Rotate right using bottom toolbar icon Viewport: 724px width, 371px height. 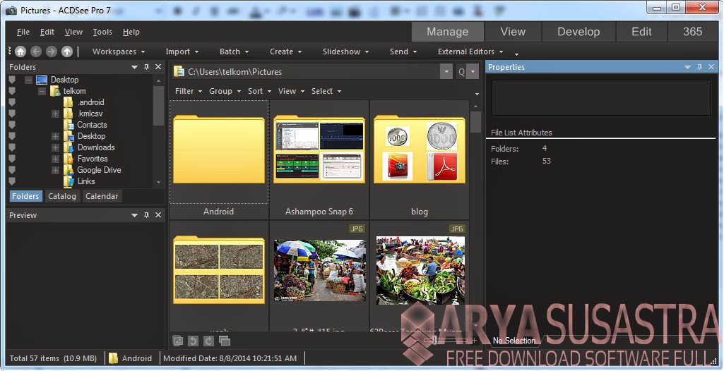pyautogui.click(x=208, y=341)
